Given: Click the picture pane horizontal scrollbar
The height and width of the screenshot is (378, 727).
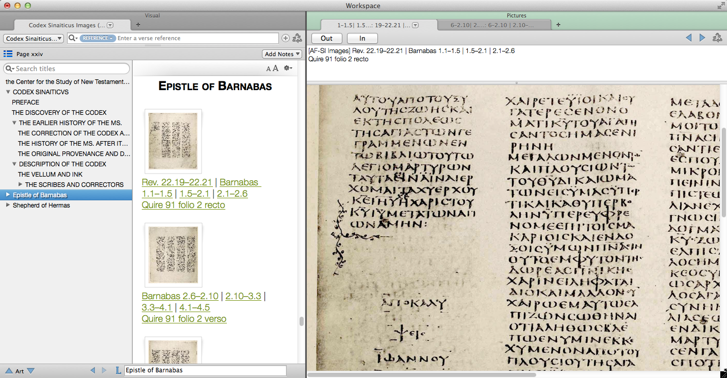Looking at the screenshot, I should coord(421,374).
